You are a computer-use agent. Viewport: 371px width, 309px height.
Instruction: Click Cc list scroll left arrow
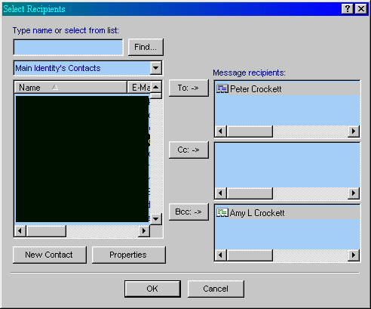(221, 193)
